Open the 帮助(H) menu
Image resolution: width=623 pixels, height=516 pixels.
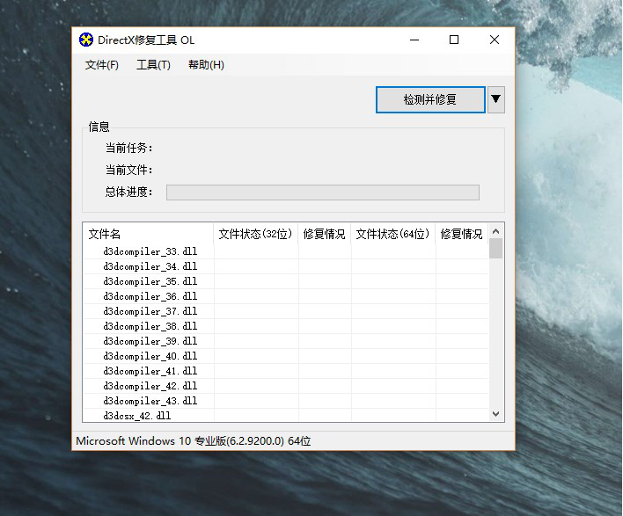pos(206,65)
